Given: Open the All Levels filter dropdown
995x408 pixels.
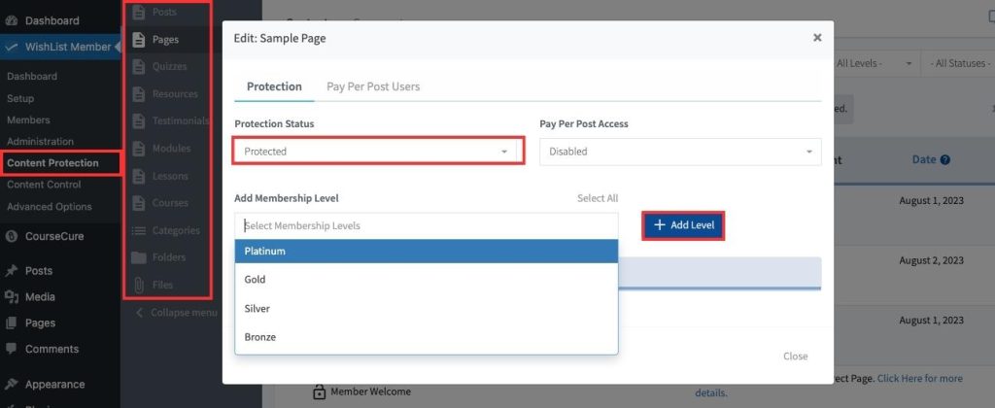Looking at the screenshot, I should (x=874, y=63).
